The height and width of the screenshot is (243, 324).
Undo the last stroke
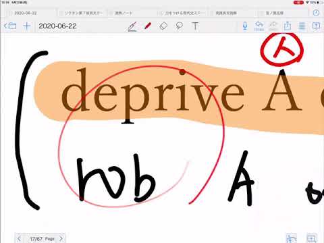point(259,26)
